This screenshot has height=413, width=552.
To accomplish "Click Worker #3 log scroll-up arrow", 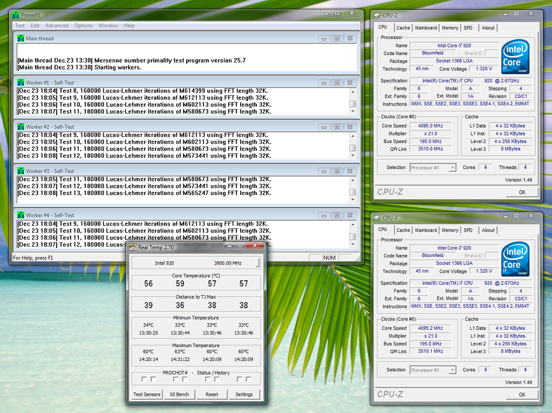I will click(353, 180).
